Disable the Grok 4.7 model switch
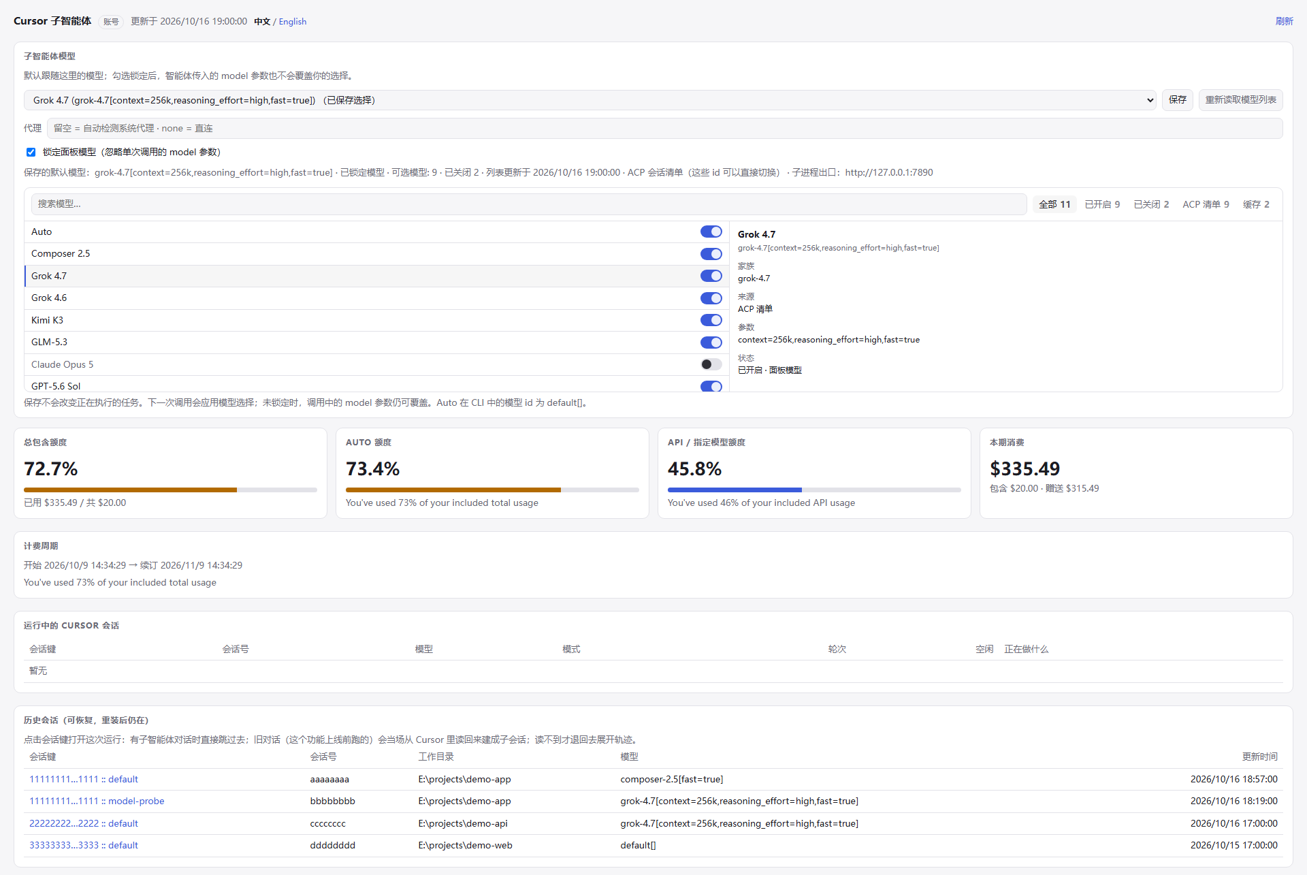 711,276
